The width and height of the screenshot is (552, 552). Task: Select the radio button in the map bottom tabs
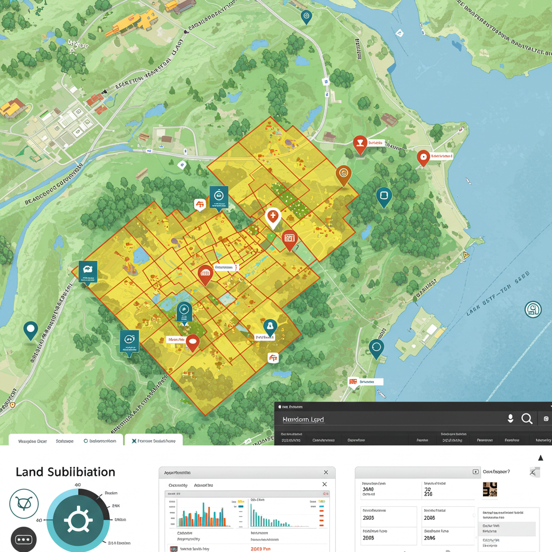(86, 441)
